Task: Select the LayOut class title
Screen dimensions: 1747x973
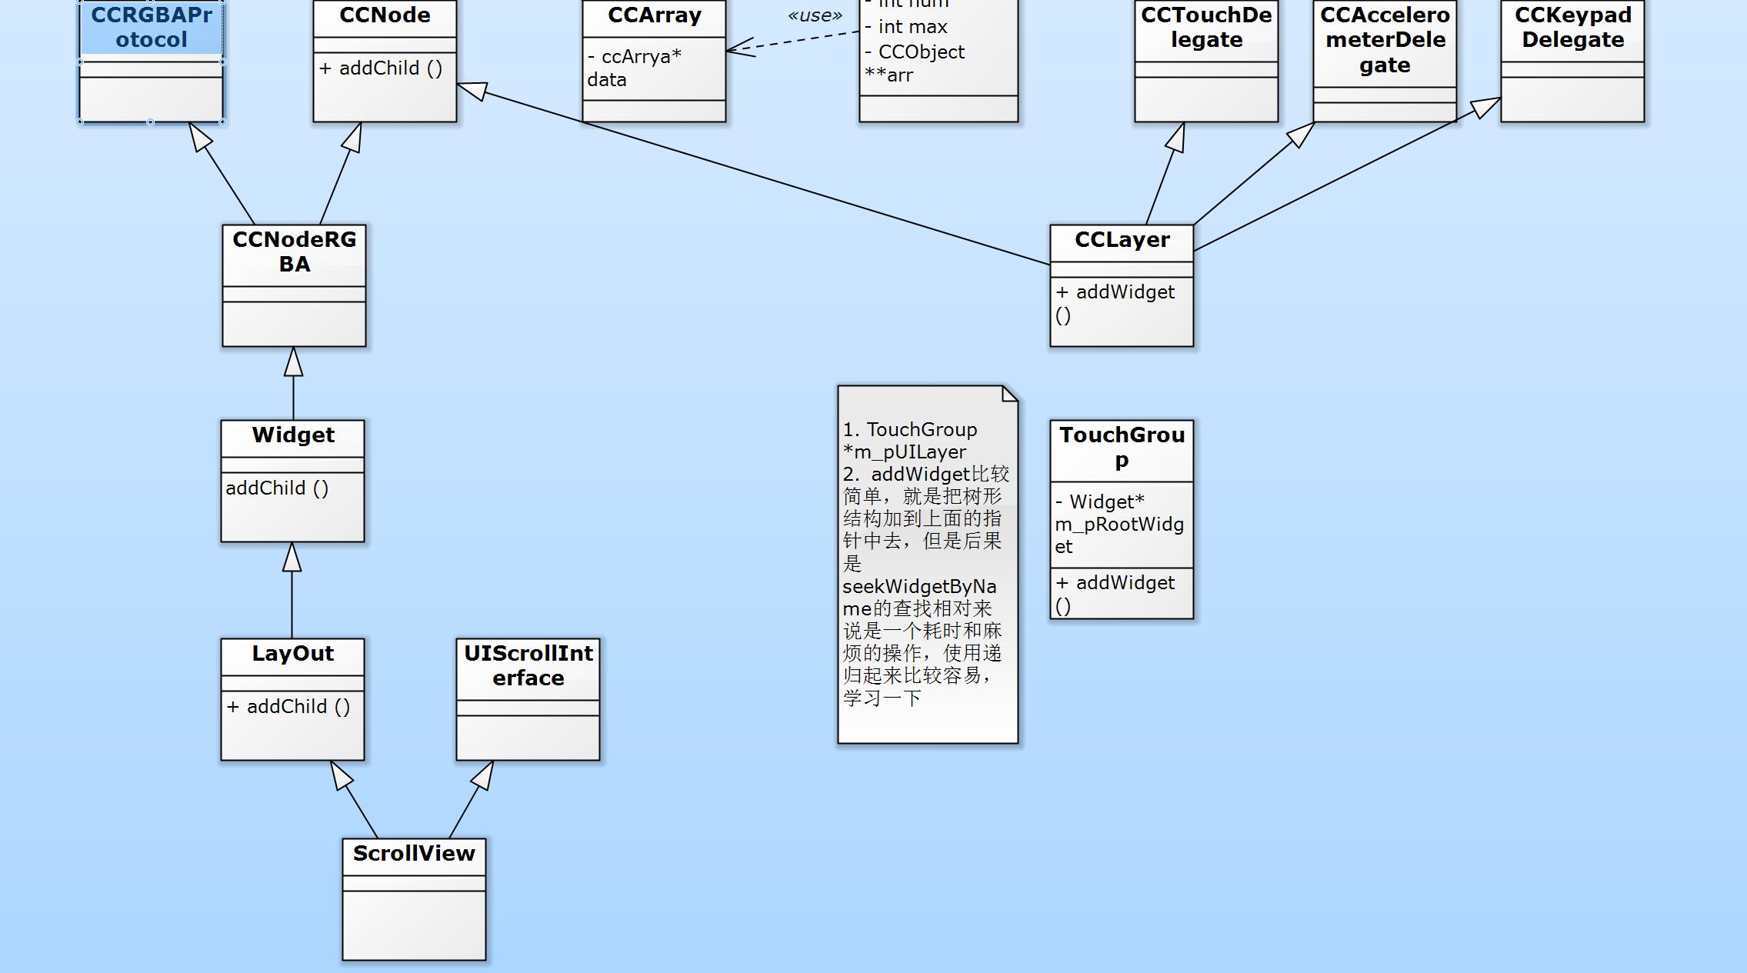Action: tap(293, 654)
